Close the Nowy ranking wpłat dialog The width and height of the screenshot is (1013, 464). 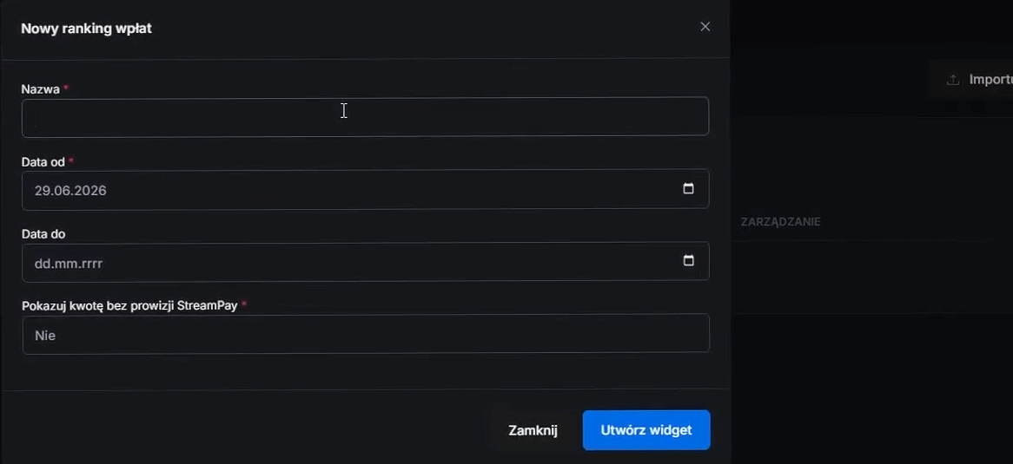[705, 27]
